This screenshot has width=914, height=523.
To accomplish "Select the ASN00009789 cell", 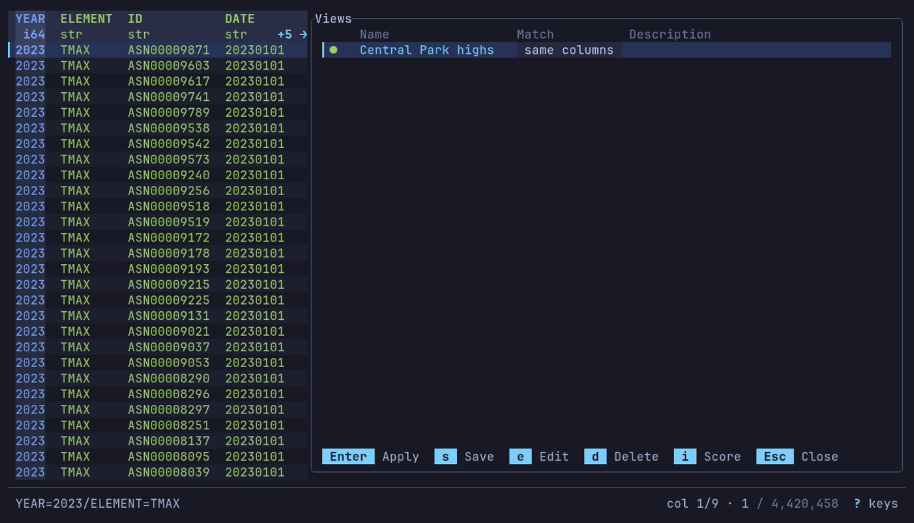I will click(x=169, y=113).
